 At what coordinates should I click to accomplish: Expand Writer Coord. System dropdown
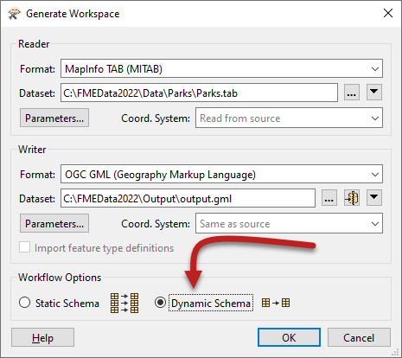coord(289,223)
